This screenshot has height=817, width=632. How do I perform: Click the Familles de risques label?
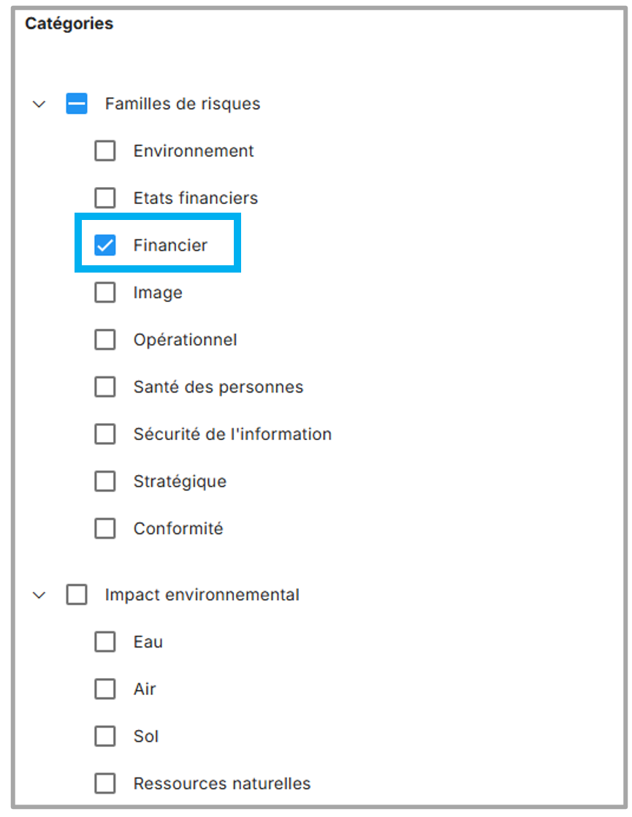(x=183, y=104)
